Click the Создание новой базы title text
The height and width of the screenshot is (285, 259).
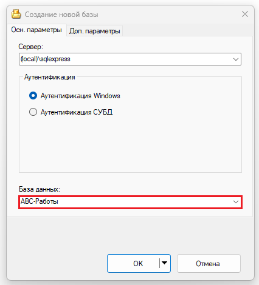[x=61, y=15]
